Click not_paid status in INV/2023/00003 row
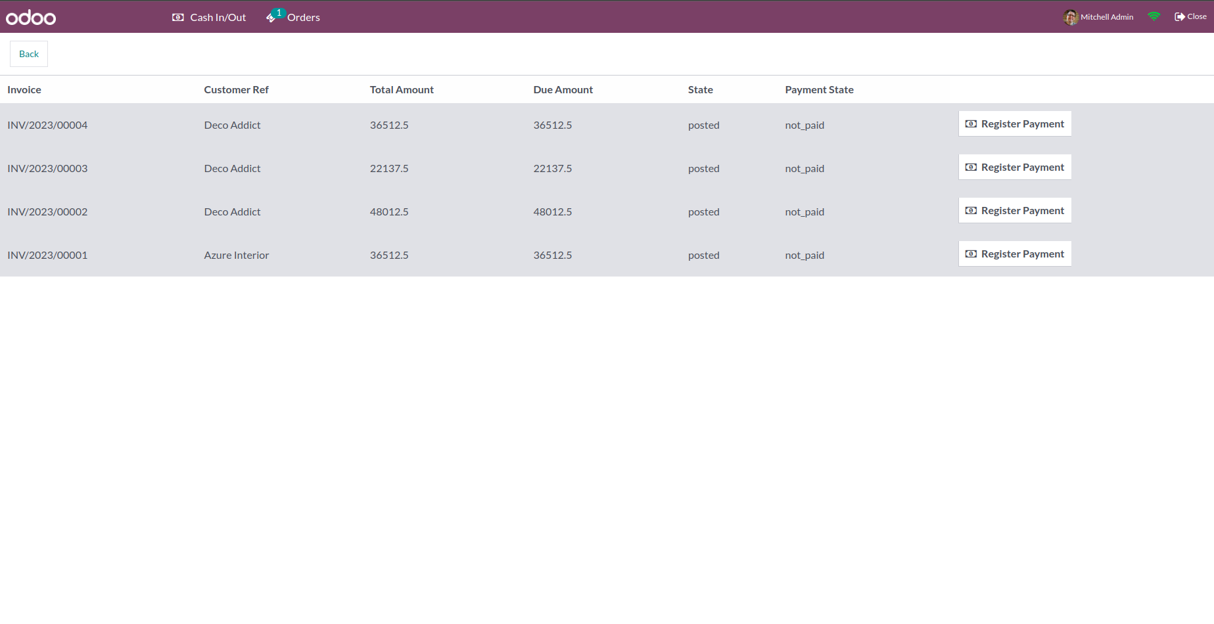 coord(805,169)
